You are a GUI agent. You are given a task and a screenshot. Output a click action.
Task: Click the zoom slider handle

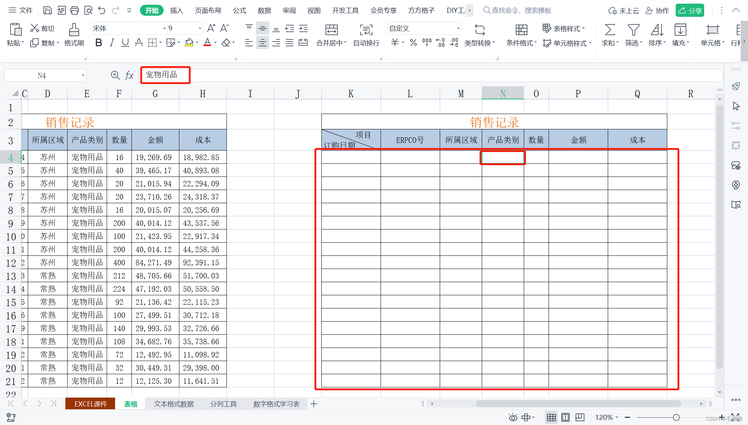coord(676,417)
